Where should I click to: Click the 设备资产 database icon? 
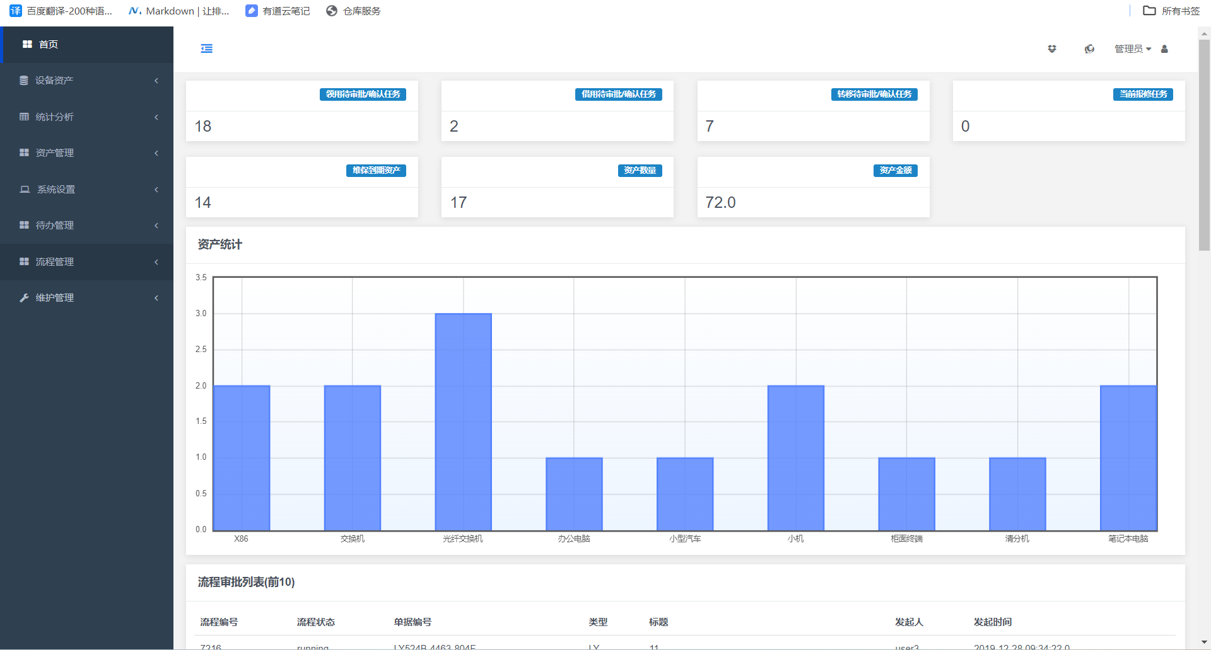point(24,80)
